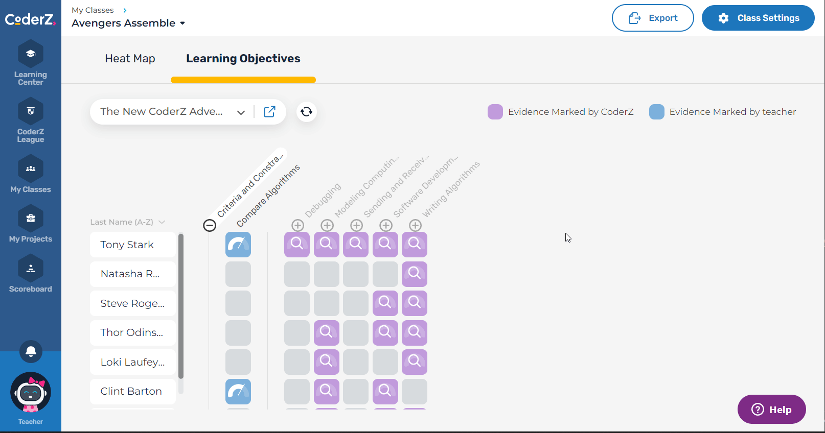Image resolution: width=825 pixels, height=433 pixels.
Task: Click the CoderZ logo
Action: (30, 19)
